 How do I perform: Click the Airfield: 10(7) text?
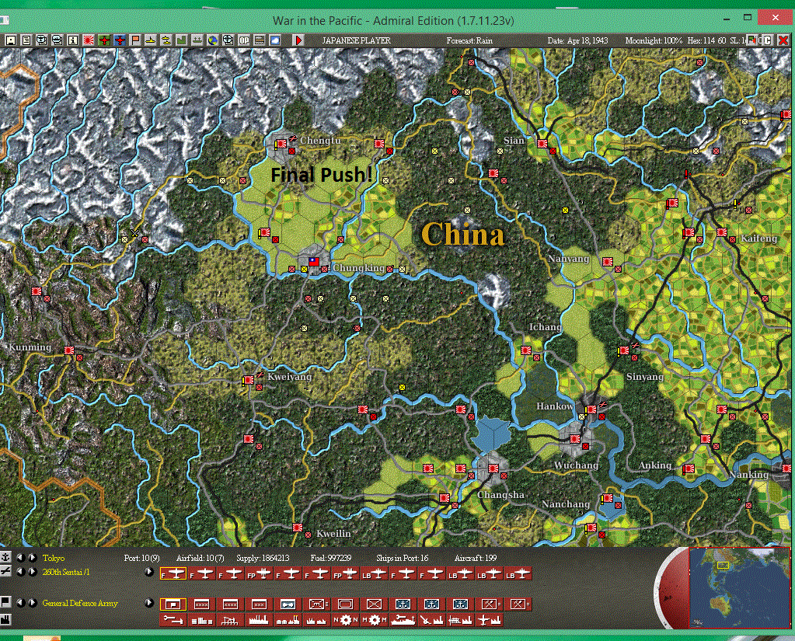(200, 558)
